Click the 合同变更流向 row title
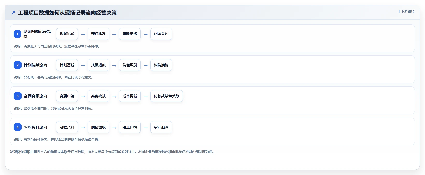This screenshot has width=425, height=175. [x=36, y=96]
